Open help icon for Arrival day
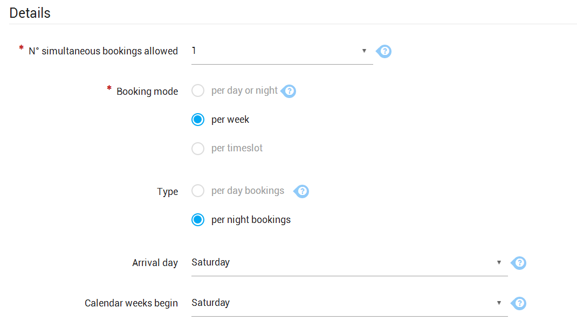The width and height of the screenshot is (577, 321). point(519,263)
